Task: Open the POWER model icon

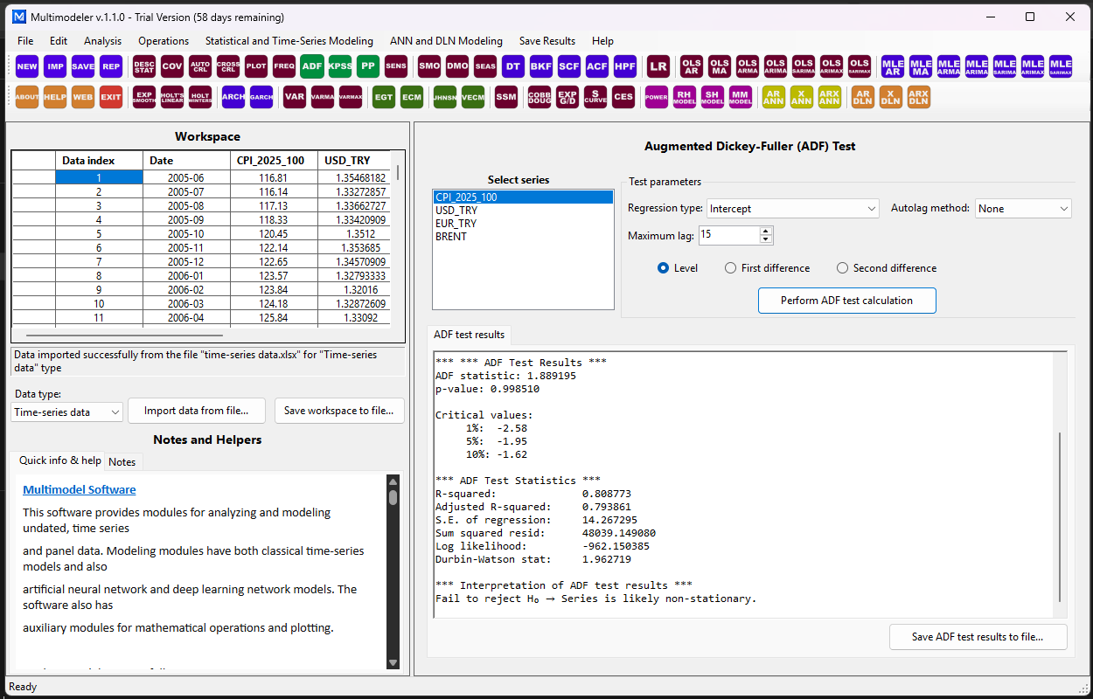Action: (657, 97)
